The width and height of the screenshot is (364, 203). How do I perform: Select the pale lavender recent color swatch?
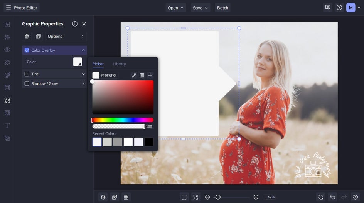pyautogui.click(x=138, y=142)
